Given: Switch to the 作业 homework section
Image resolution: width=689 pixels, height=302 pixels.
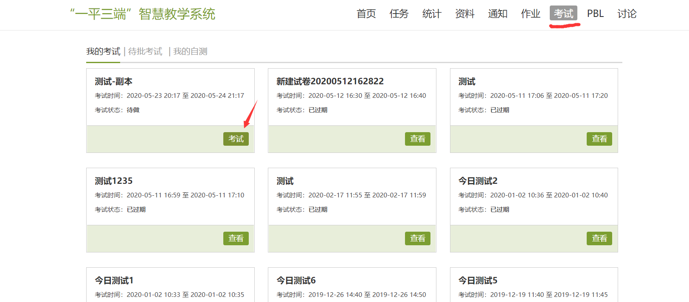Looking at the screenshot, I should [530, 14].
